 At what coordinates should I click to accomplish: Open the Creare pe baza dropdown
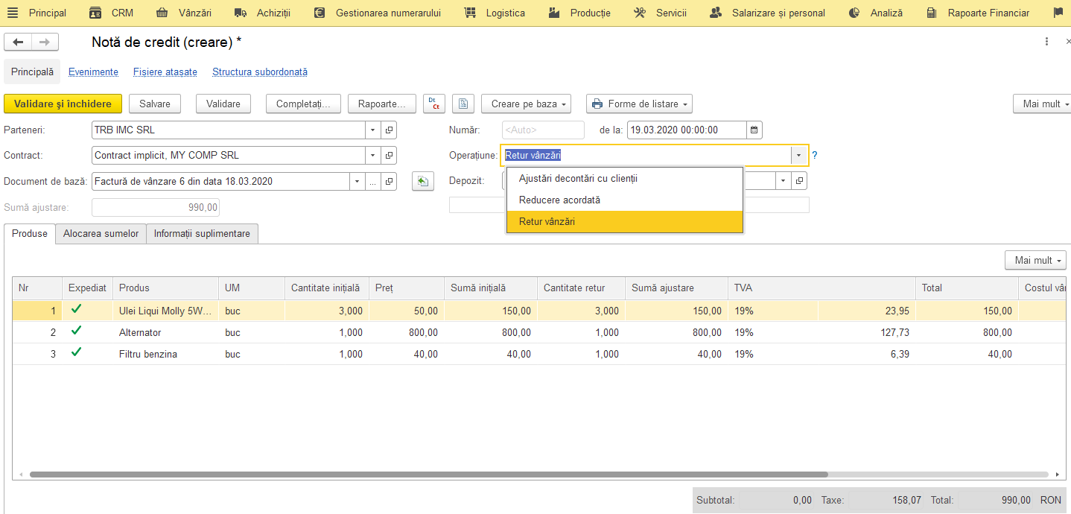[526, 104]
